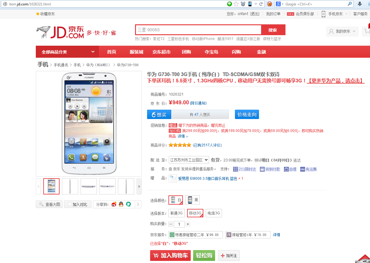Open the Google search engine selector
Screen dimensions: 370x263
click(x=279, y=4)
